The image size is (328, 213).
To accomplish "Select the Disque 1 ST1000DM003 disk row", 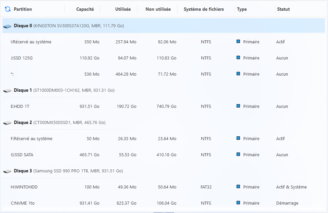I will tap(164, 90).
